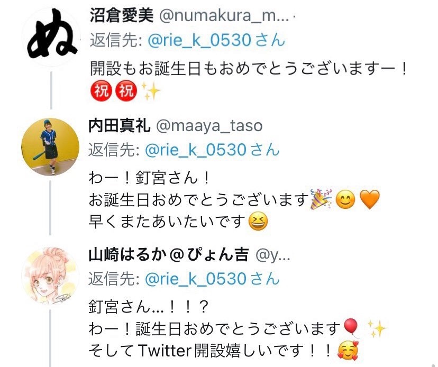The image size is (438, 367).
Task: Click the first red 祝 emoji
Action: pyautogui.click(x=101, y=91)
